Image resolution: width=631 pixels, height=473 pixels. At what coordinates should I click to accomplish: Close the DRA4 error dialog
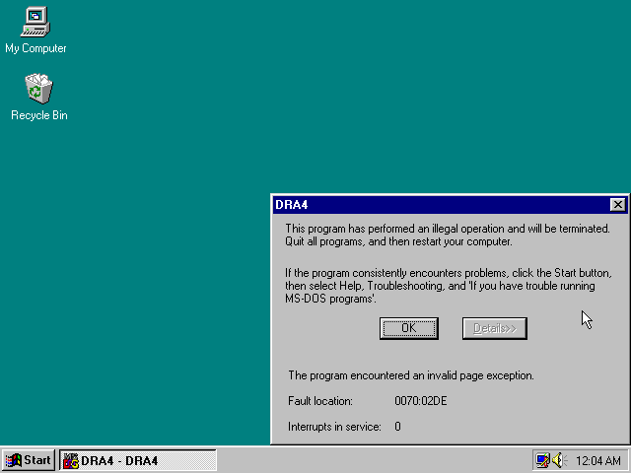[618, 204]
